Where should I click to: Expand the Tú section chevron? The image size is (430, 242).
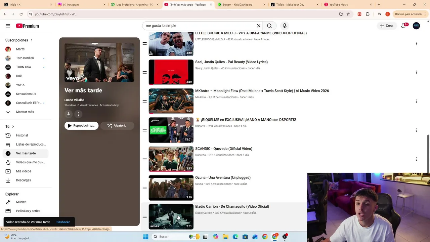tap(13, 126)
